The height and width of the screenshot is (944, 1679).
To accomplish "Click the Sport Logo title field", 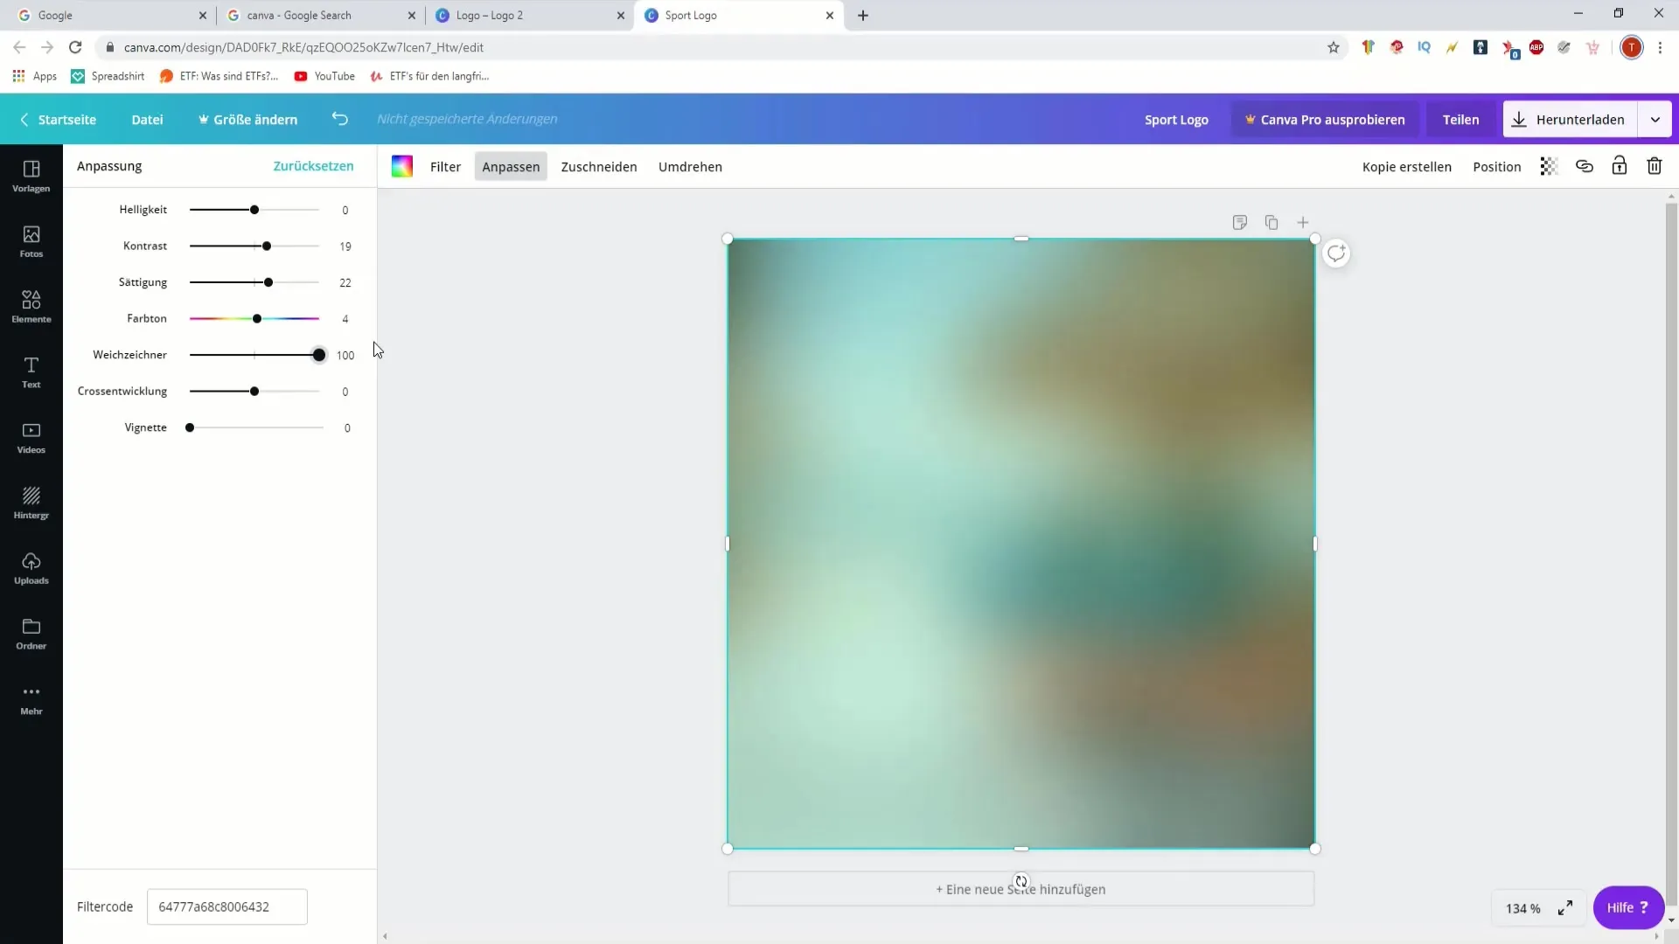I will pyautogui.click(x=1176, y=120).
